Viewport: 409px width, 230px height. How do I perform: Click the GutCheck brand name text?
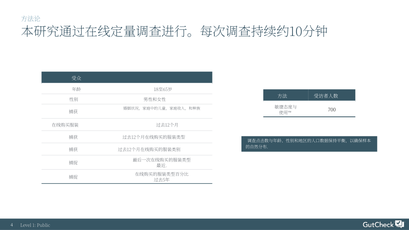tap(378, 225)
